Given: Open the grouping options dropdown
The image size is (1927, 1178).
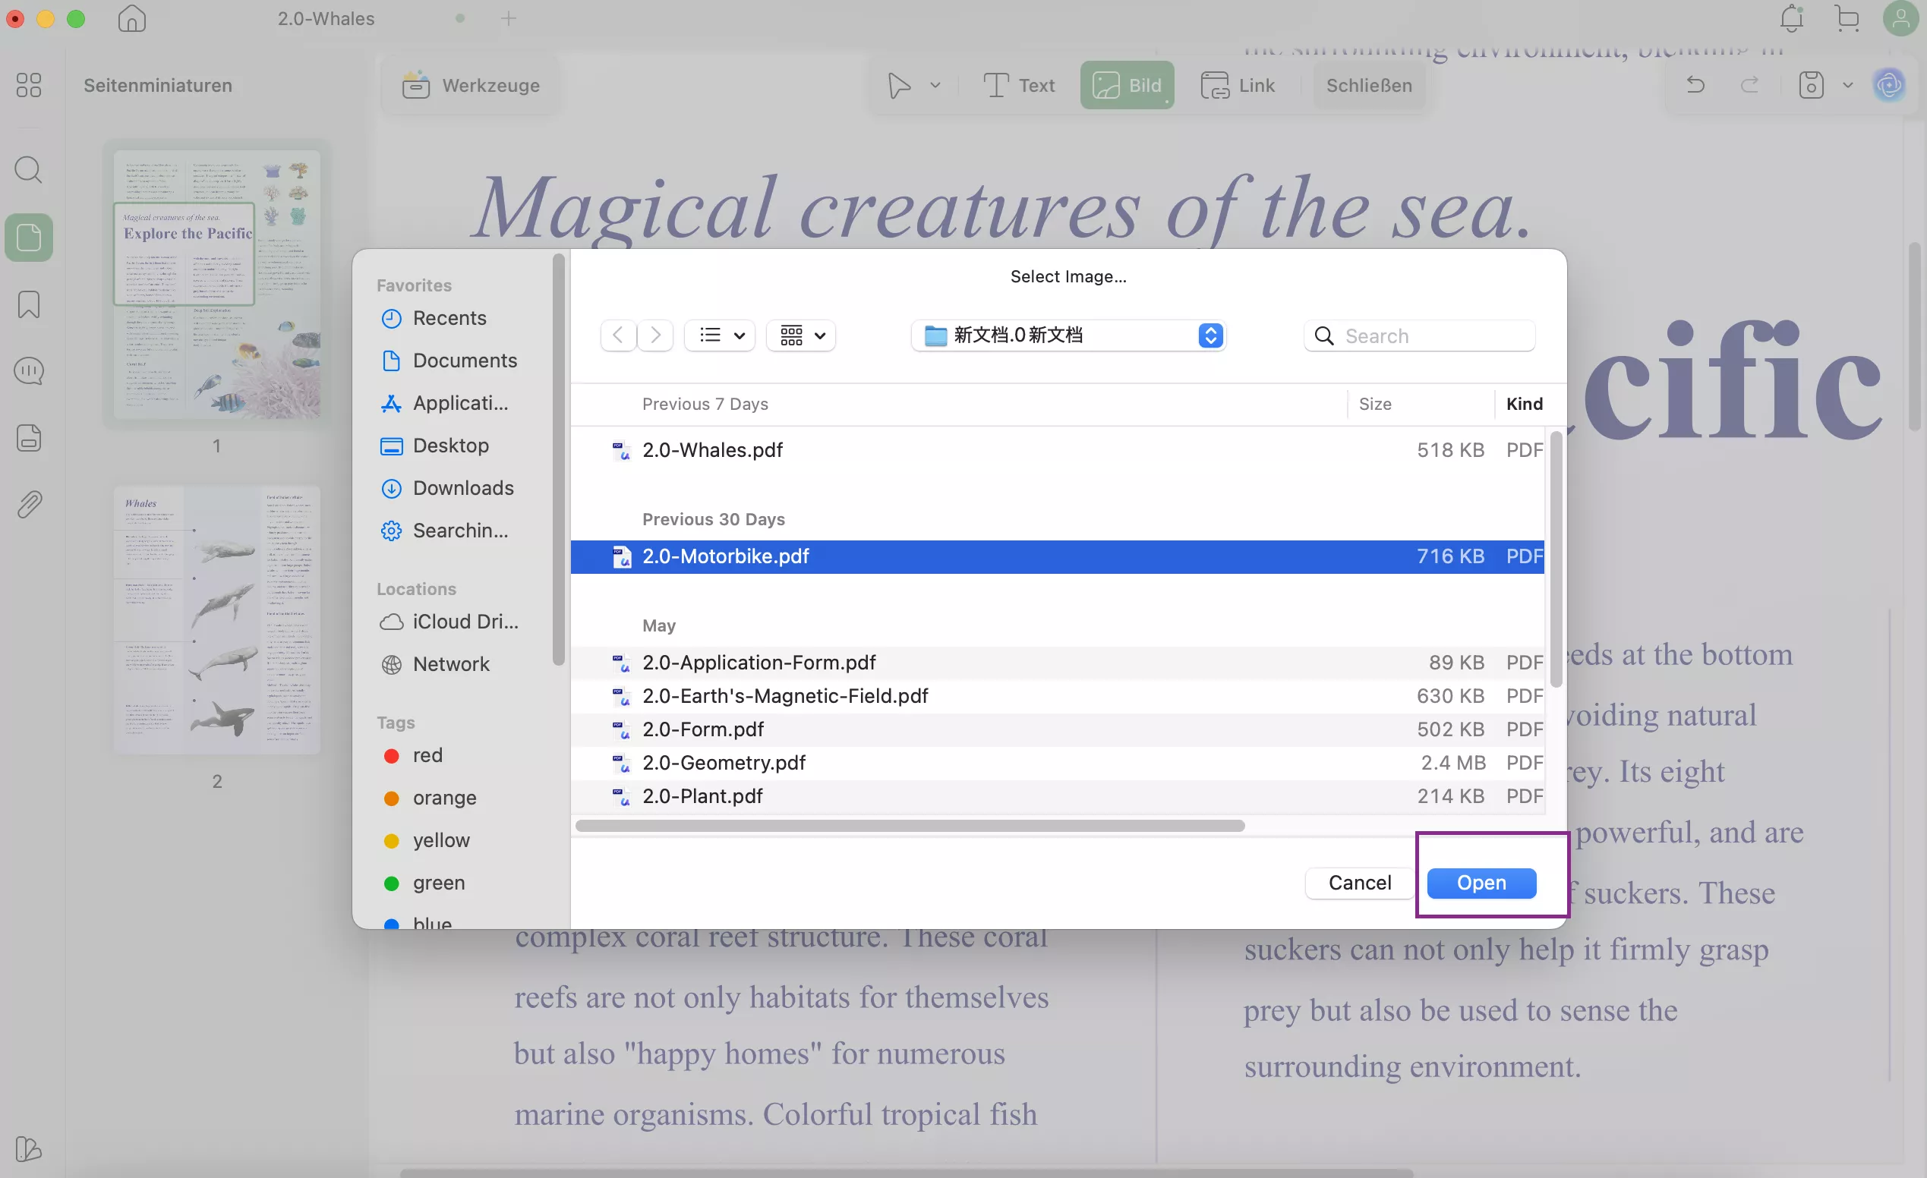Looking at the screenshot, I should click(802, 335).
